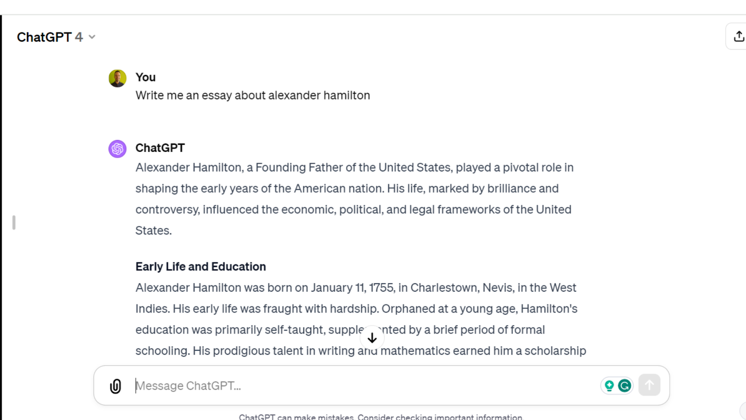This screenshot has width=746, height=420.
Task: Click the green lightbulb suggestion icon
Action: point(609,385)
